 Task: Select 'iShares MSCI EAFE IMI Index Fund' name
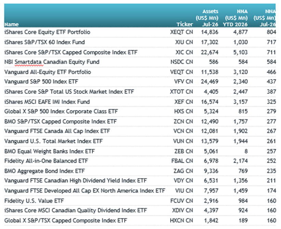47,102
